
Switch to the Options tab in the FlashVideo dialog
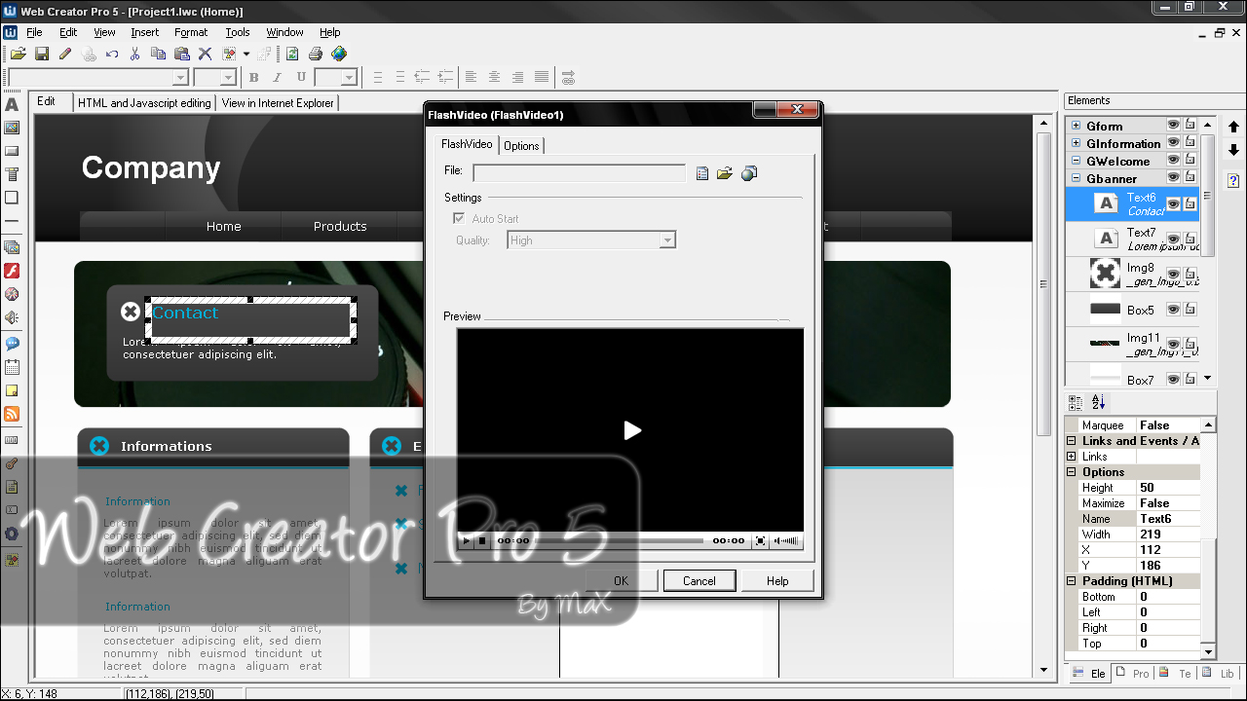pyautogui.click(x=521, y=146)
